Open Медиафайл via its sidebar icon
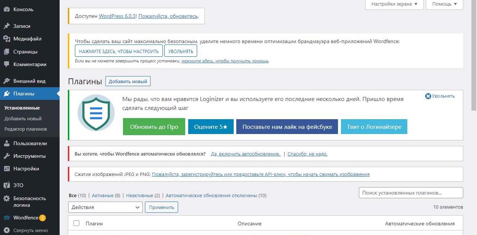This screenshot has width=477, height=235. 7,39
